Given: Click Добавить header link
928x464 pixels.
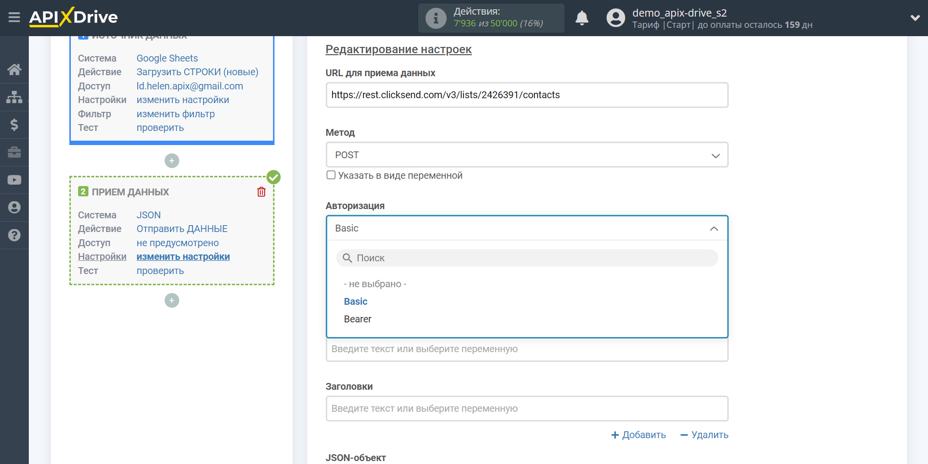Looking at the screenshot, I should [638, 435].
